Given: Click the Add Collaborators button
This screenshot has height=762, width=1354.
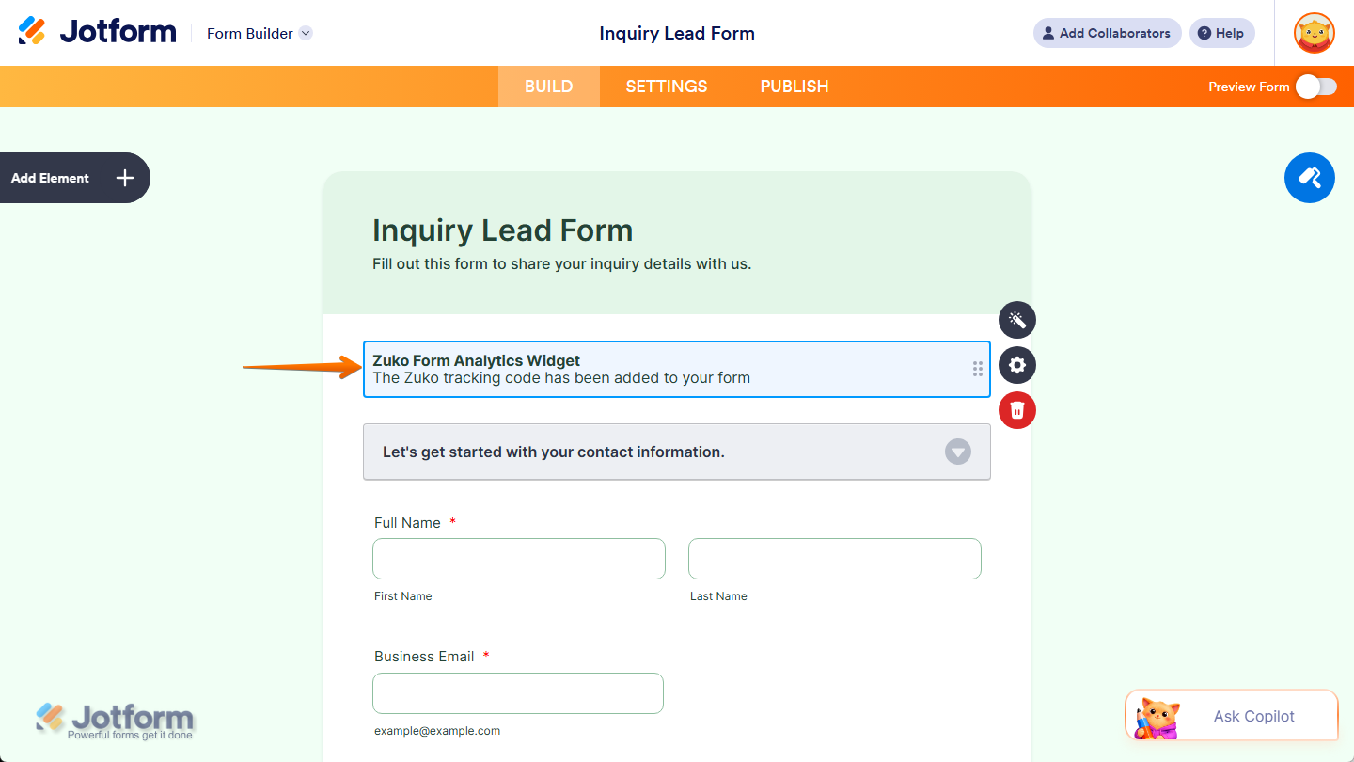Looking at the screenshot, I should 1107,33.
